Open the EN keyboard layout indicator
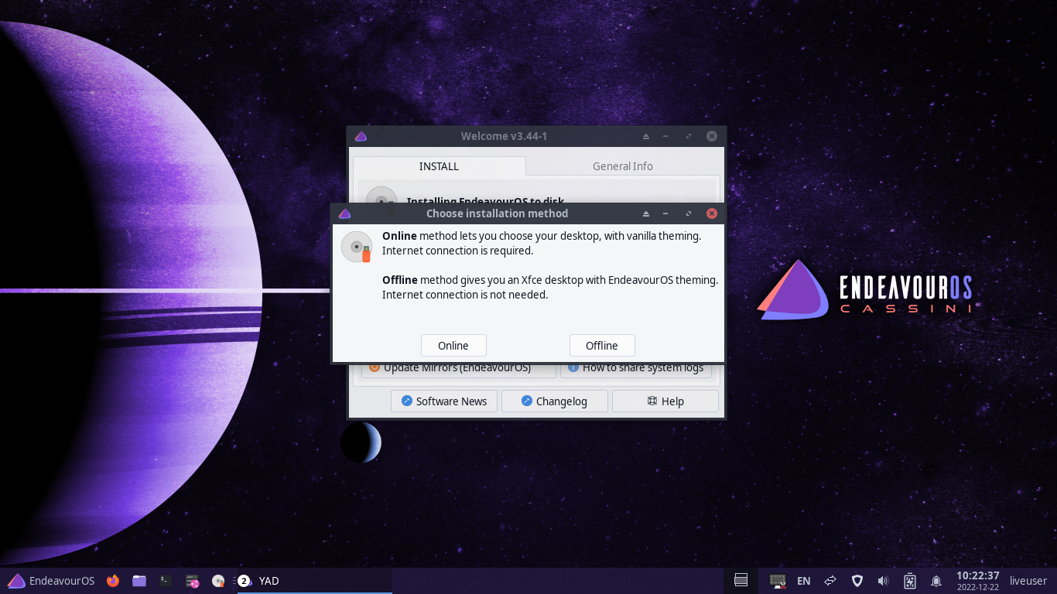 (804, 581)
